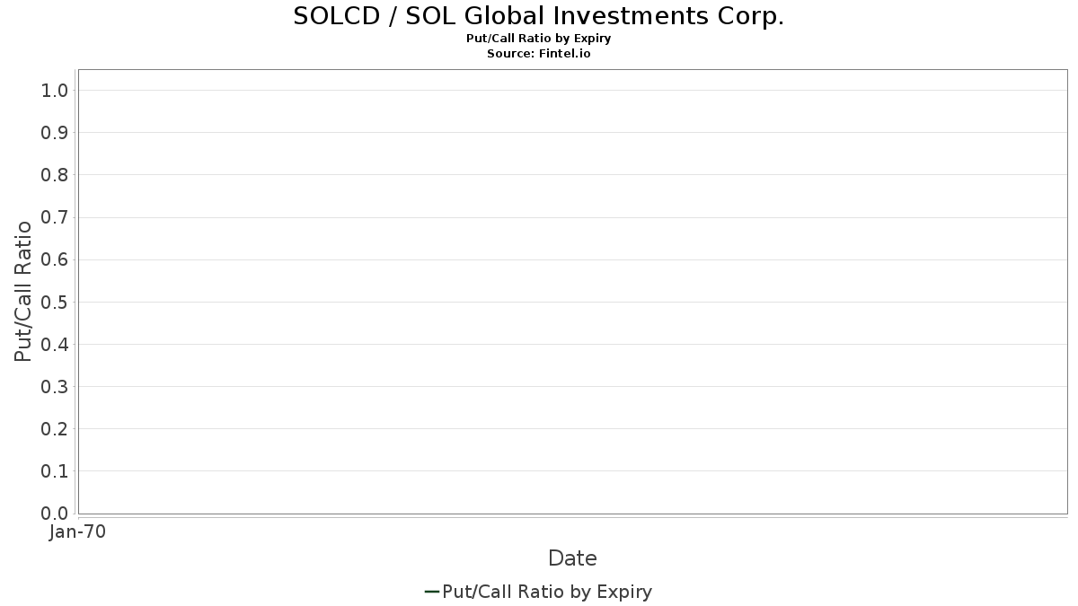1078x606 pixels.
Task: Click the 0.3 y-axis tick label
Action: (x=55, y=387)
